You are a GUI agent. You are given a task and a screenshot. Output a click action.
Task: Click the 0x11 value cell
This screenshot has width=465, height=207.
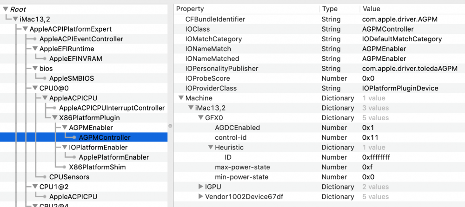tap(370, 137)
